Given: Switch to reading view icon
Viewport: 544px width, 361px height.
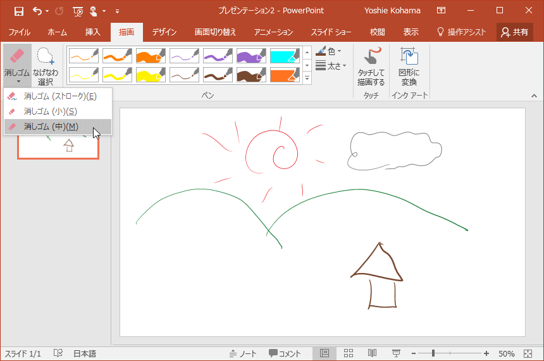Looking at the screenshot, I should click(372, 353).
